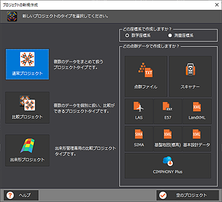
Task: Close the プロジェクトの新規作成 dialog
Action: point(217,5)
